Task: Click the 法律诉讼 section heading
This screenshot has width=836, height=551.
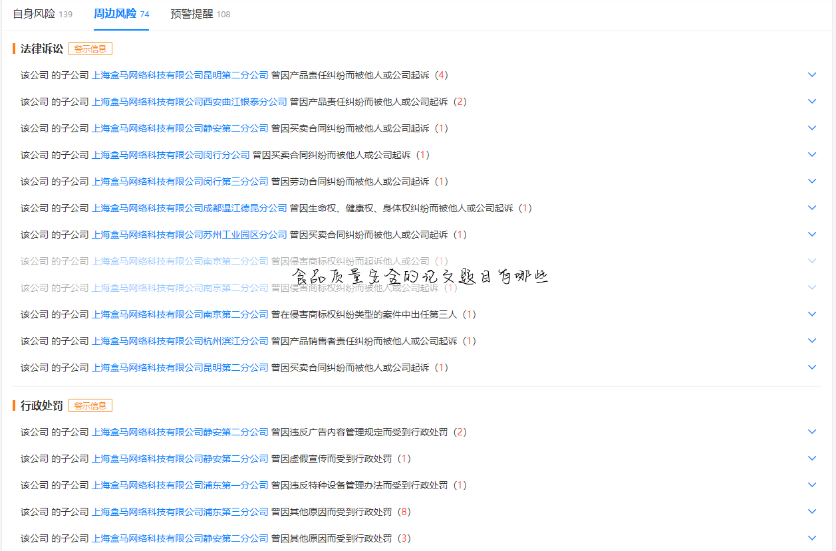Action: tap(42, 49)
